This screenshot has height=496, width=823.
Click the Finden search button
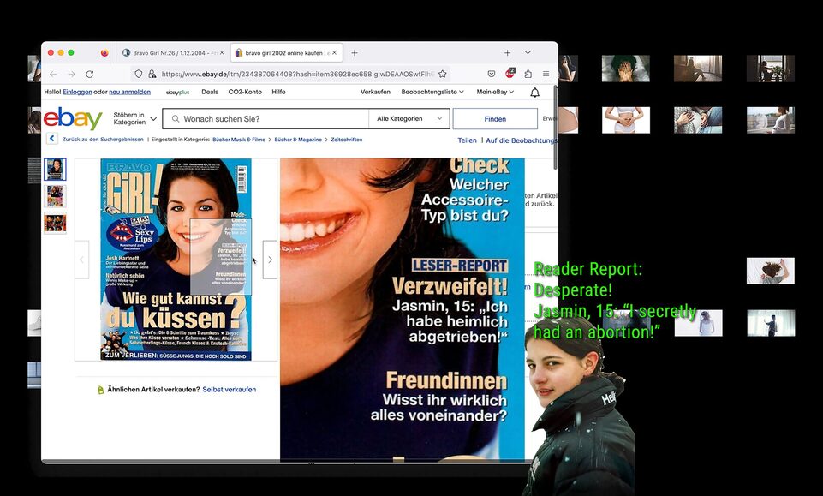(495, 118)
